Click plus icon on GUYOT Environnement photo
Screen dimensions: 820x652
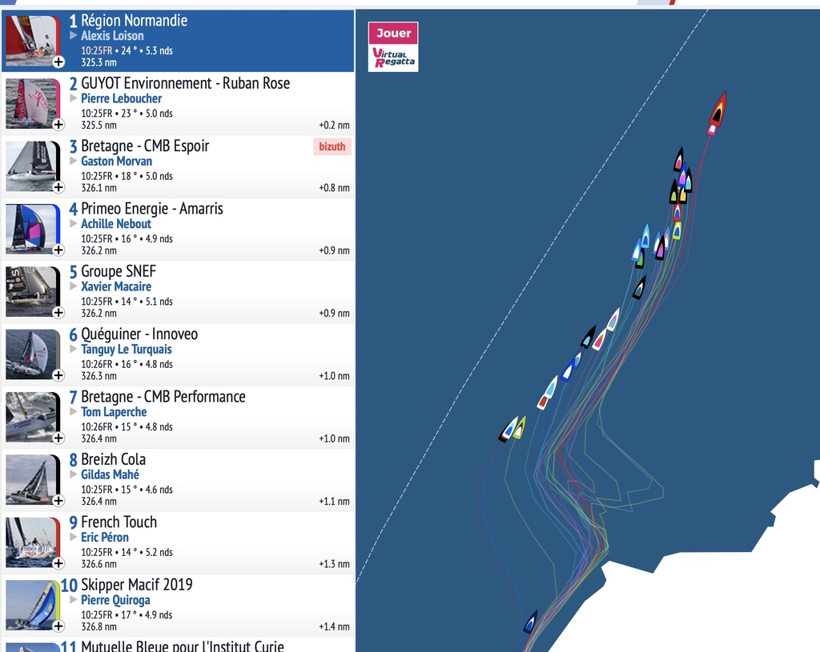tap(58, 124)
